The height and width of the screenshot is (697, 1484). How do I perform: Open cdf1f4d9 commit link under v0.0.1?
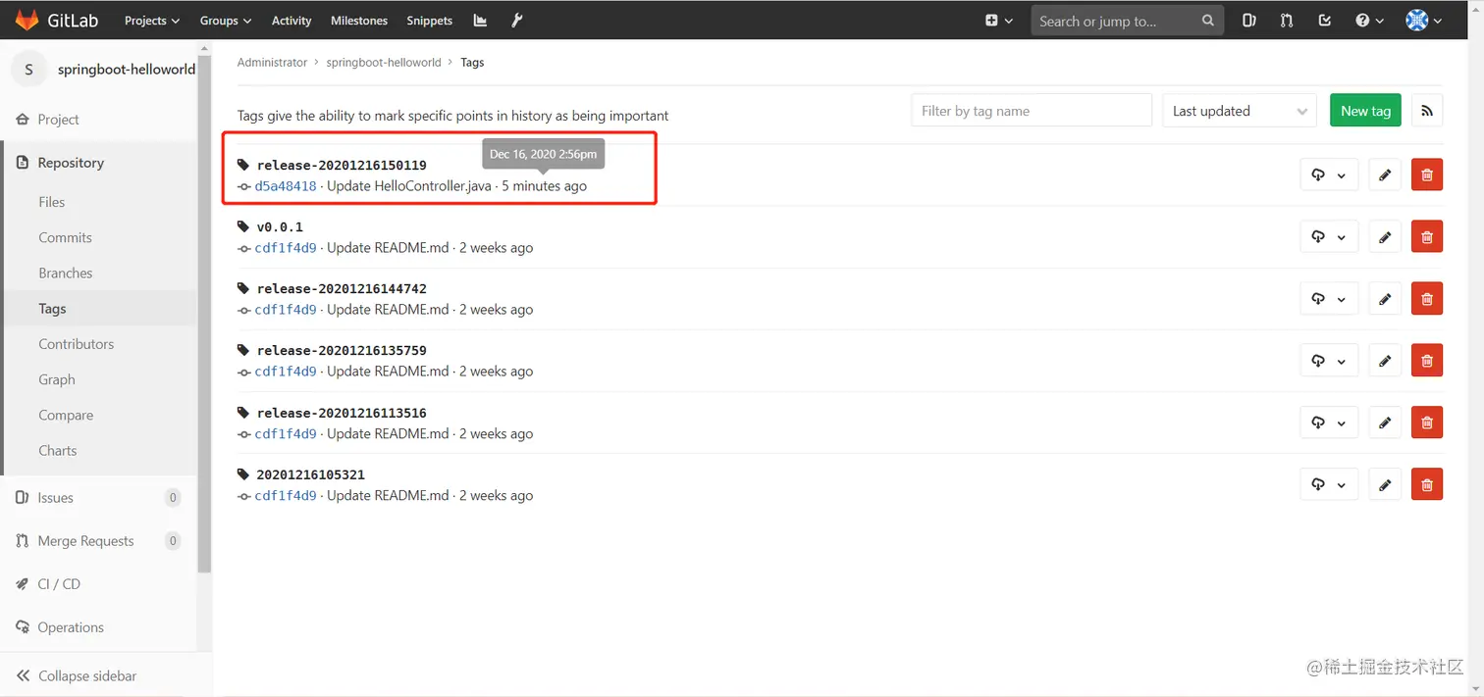[286, 247]
